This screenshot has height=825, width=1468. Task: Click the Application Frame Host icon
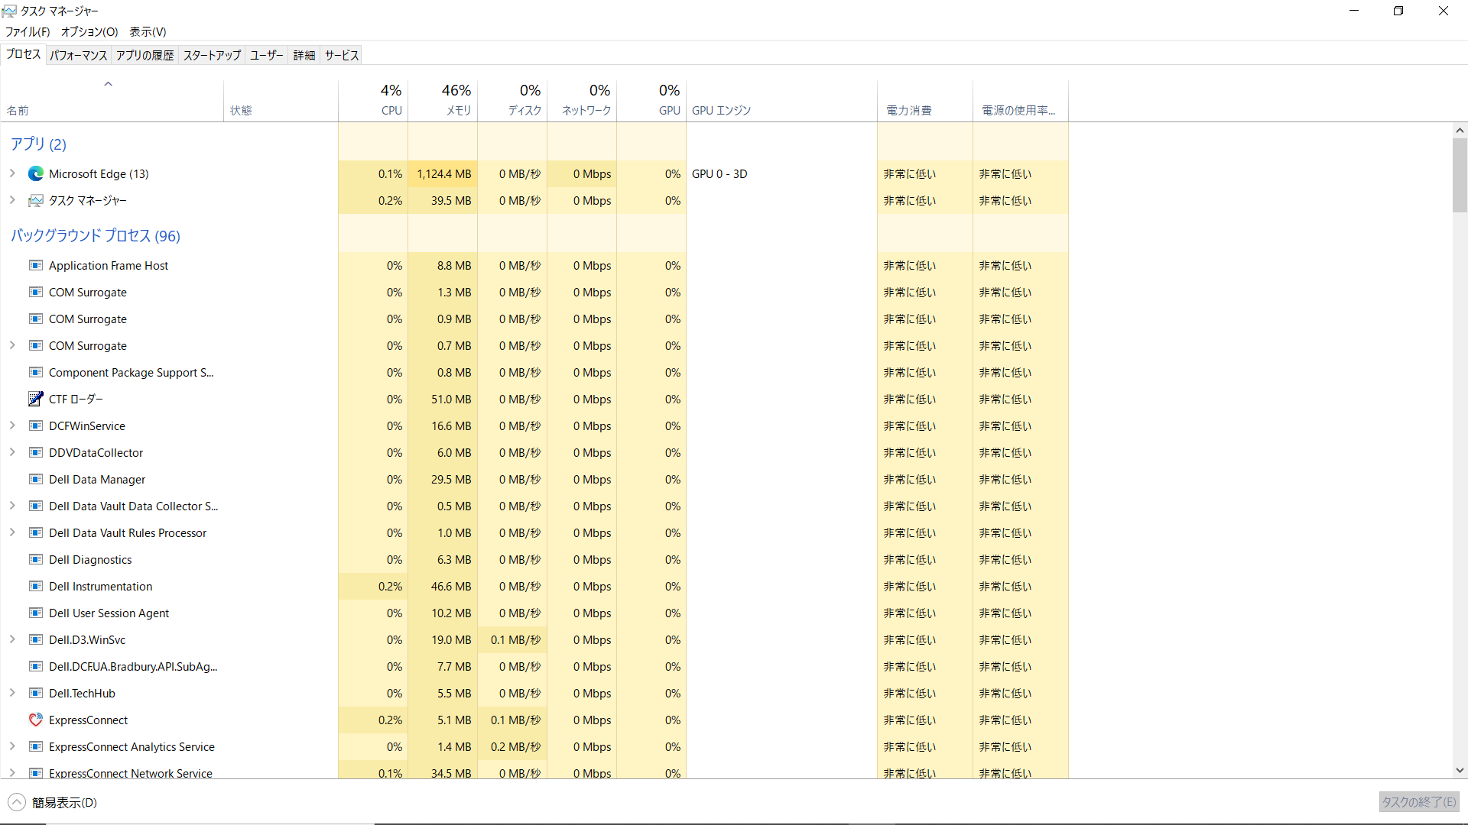(x=36, y=266)
